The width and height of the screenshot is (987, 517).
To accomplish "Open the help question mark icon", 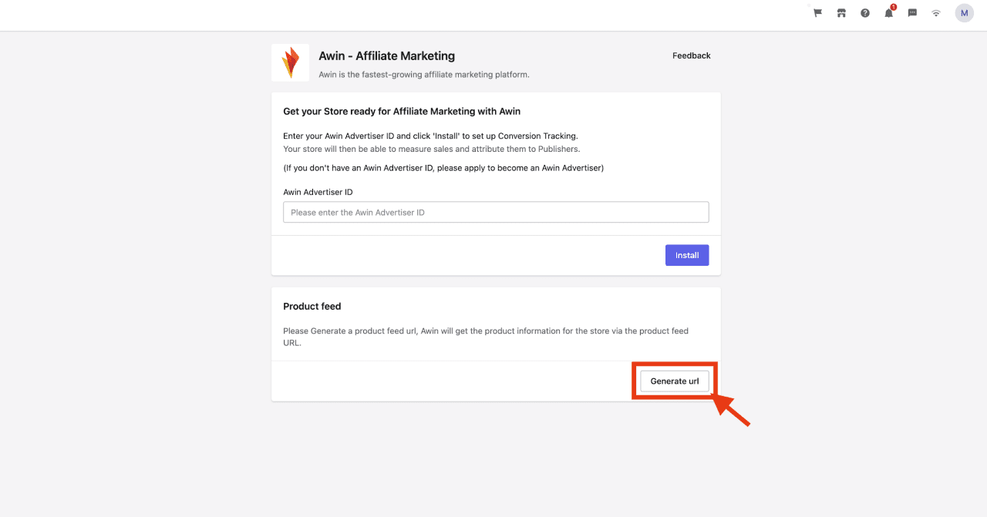I will (865, 13).
